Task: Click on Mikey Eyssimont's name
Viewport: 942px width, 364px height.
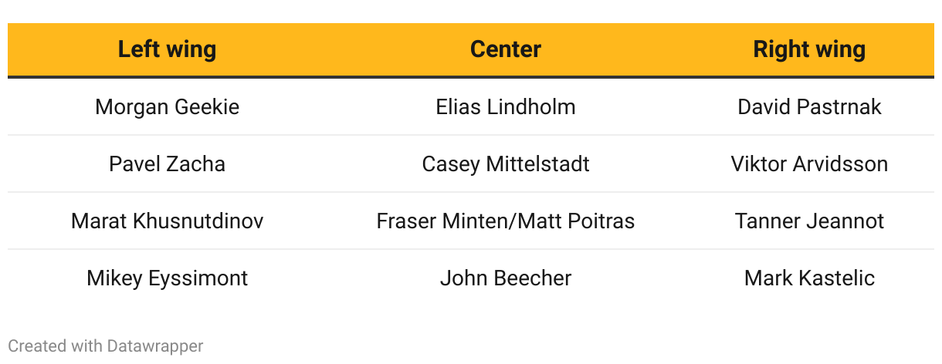Action: [x=167, y=278]
